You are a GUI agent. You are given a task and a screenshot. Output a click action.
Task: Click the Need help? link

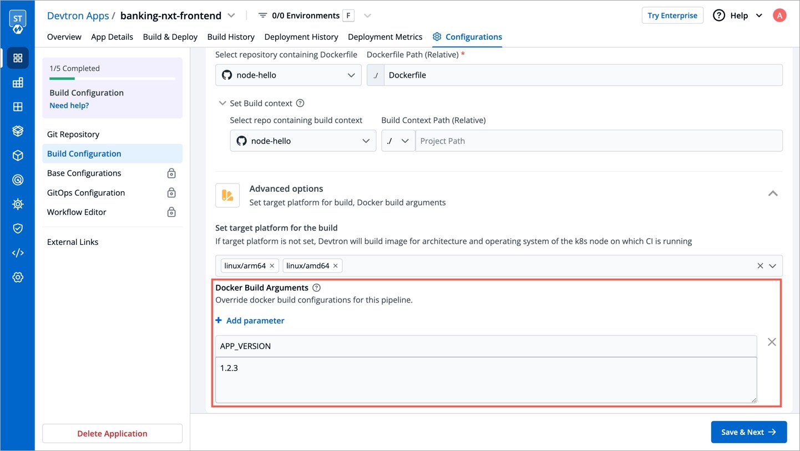point(69,105)
